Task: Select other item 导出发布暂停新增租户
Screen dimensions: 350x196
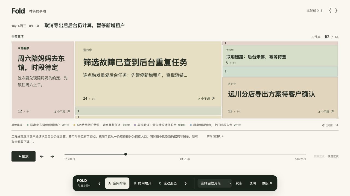Action: (x=48, y=125)
